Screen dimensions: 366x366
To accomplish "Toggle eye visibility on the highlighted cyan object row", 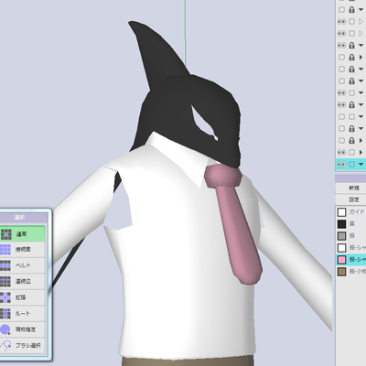I will click(x=341, y=164).
